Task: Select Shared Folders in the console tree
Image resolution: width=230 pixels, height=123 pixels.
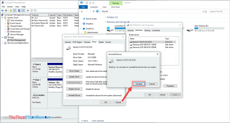Action: click(16, 26)
